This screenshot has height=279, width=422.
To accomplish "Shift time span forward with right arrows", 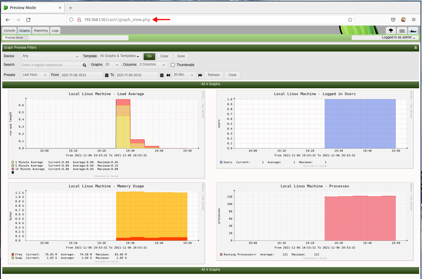I will pos(200,75).
